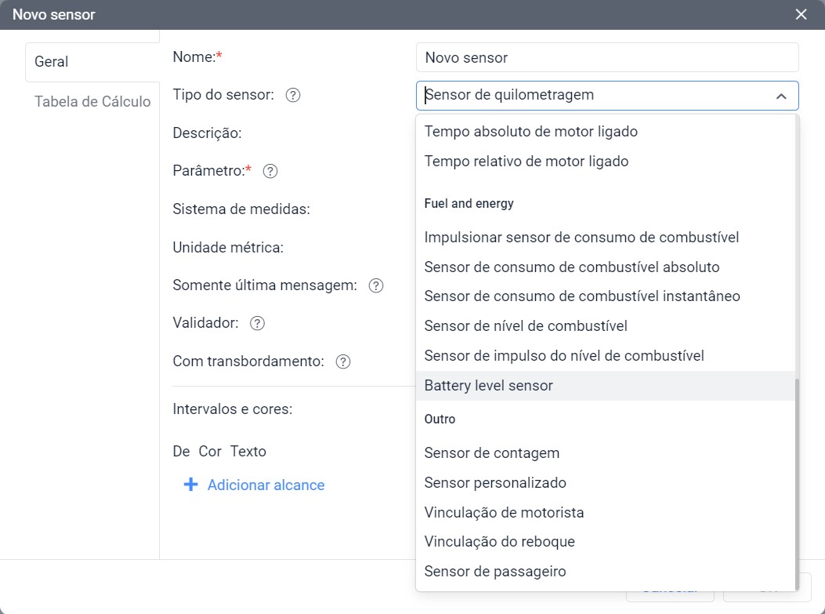Click help icon for Somente última mensagem
This screenshot has width=825, height=614.
376,286
